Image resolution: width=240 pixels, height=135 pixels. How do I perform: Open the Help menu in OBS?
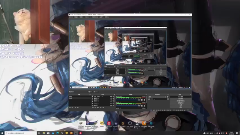click(x=106, y=17)
